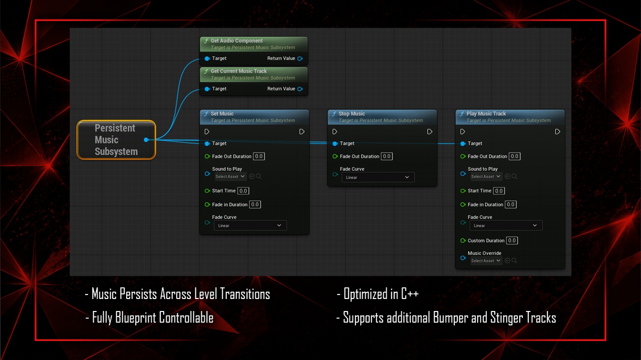641x360 pixels.
Task: Click the Set Music input execution pin
Action: click(x=207, y=131)
